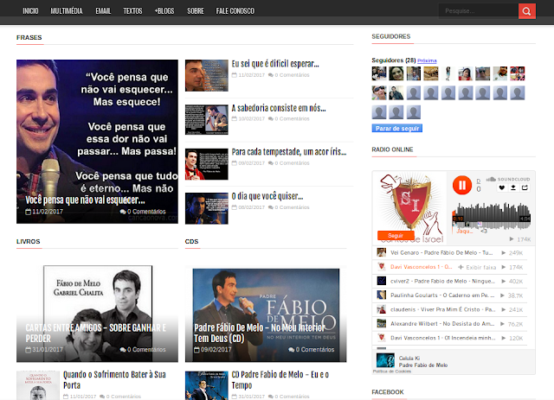Open CD No Meu Interior Tem Deus card
This screenshot has height=400, width=554.
point(266,314)
